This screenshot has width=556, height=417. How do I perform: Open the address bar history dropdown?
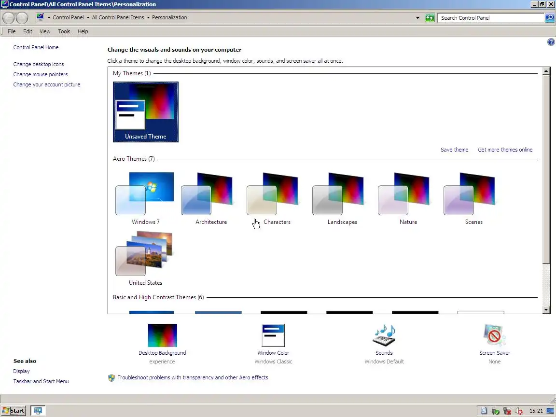[417, 18]
